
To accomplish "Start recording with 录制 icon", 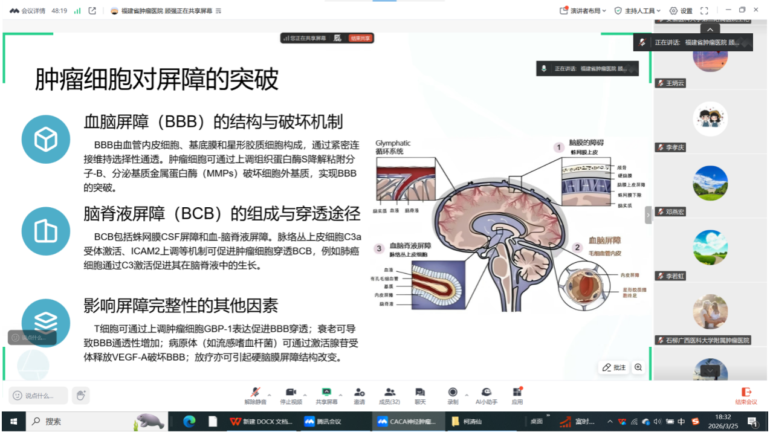I will pyautogui.click(x=453, y=393).
